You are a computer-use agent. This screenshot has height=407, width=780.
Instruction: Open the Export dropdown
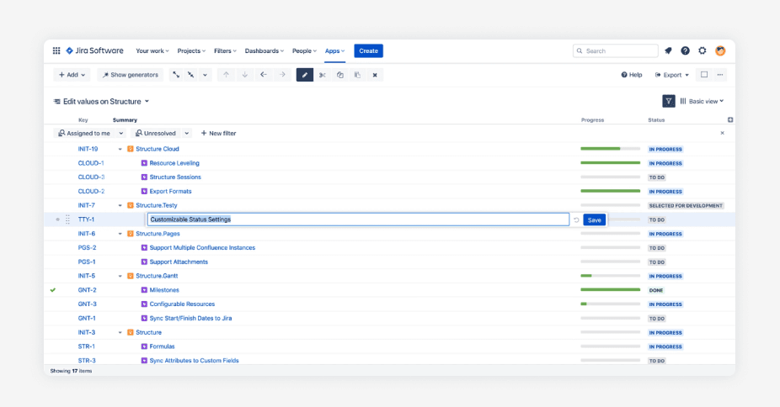[672, 75]
